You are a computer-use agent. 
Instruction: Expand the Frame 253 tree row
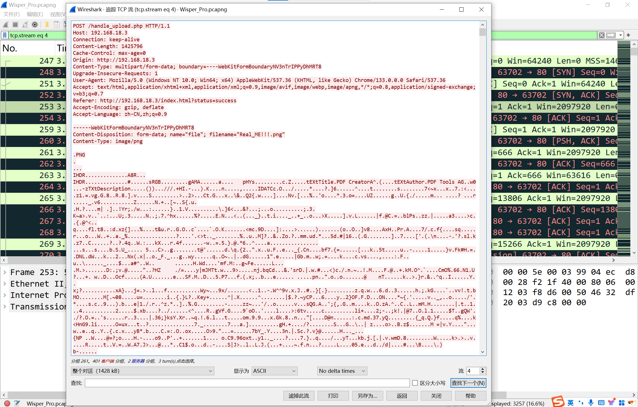click(5, 272)
